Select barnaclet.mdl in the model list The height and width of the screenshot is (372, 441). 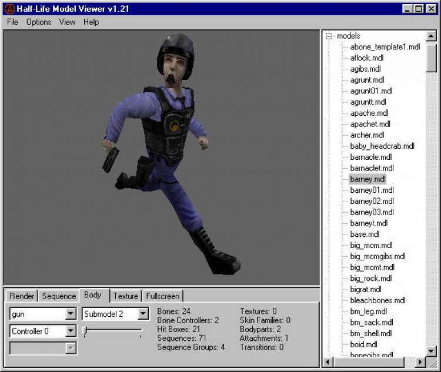pos(372,168)
